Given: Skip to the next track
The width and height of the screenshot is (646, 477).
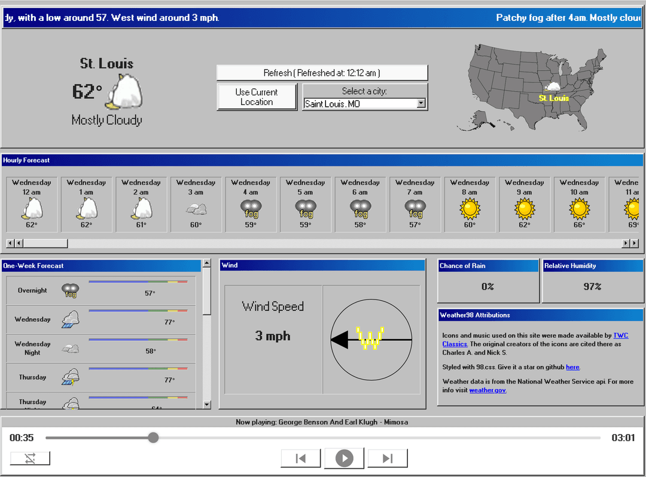Looking at the screenshot, I should 388,458.
